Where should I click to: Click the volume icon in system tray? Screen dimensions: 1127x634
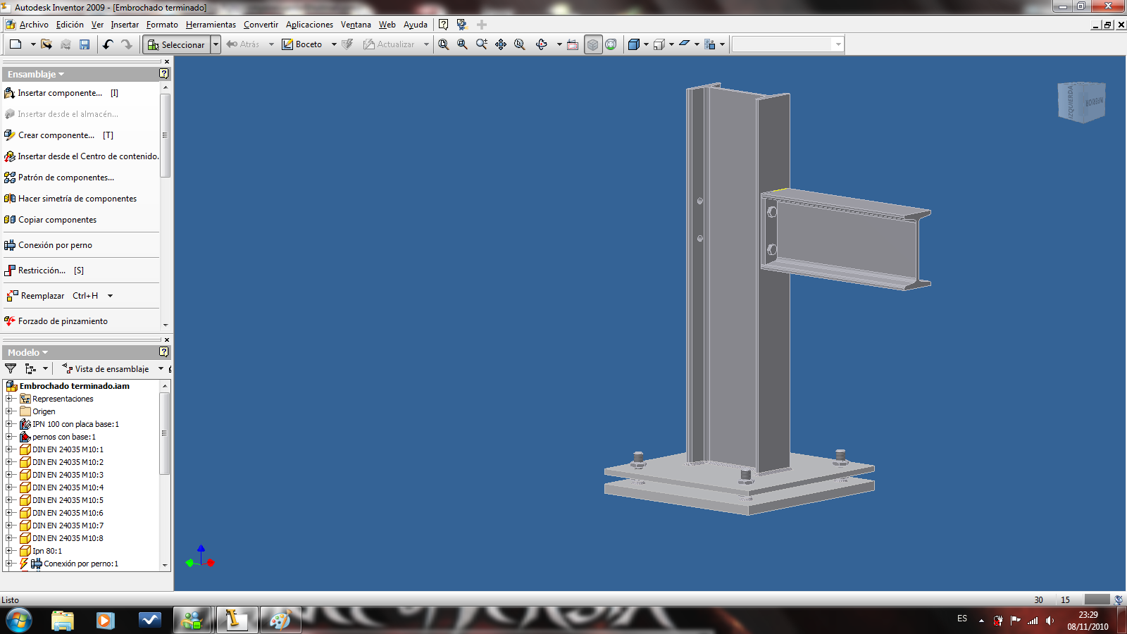tap(1050, 621)
